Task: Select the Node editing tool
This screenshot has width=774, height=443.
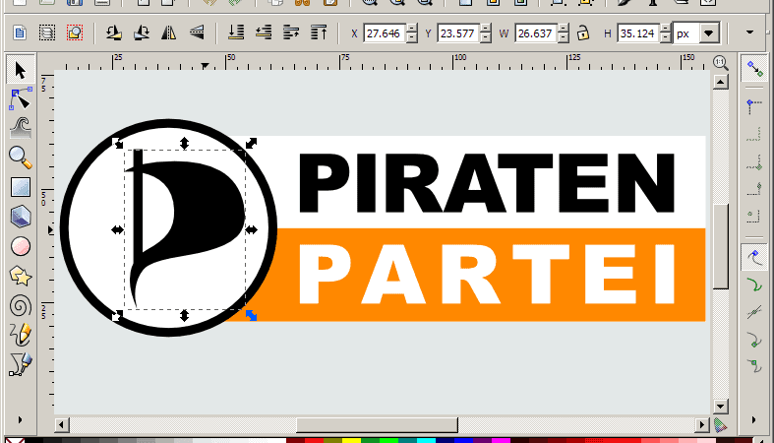Action: tap(21, 98)
